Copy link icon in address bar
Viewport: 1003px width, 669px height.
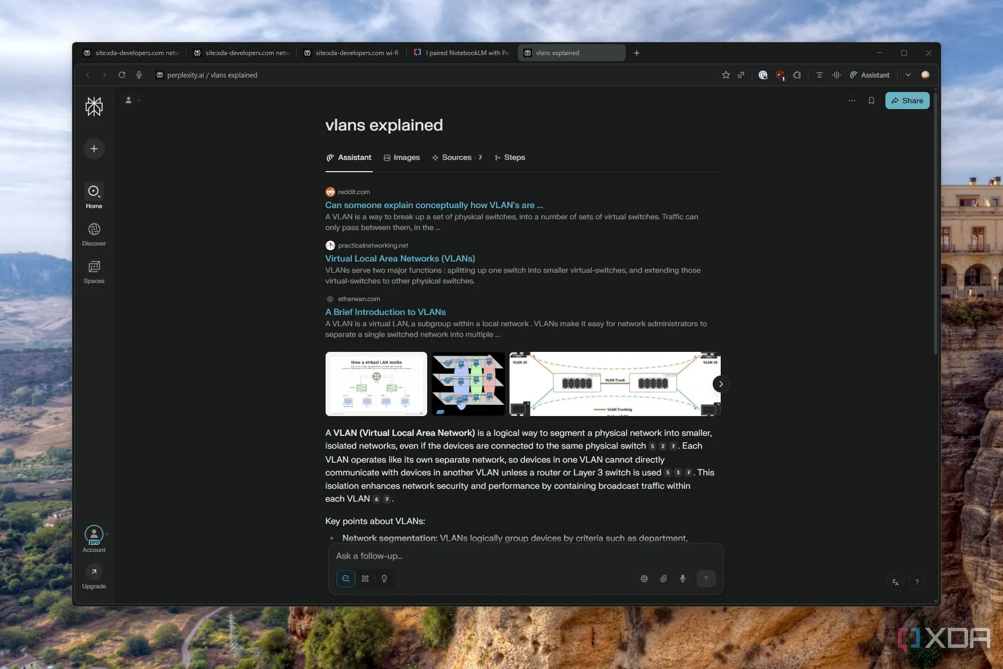pos(741,75)
